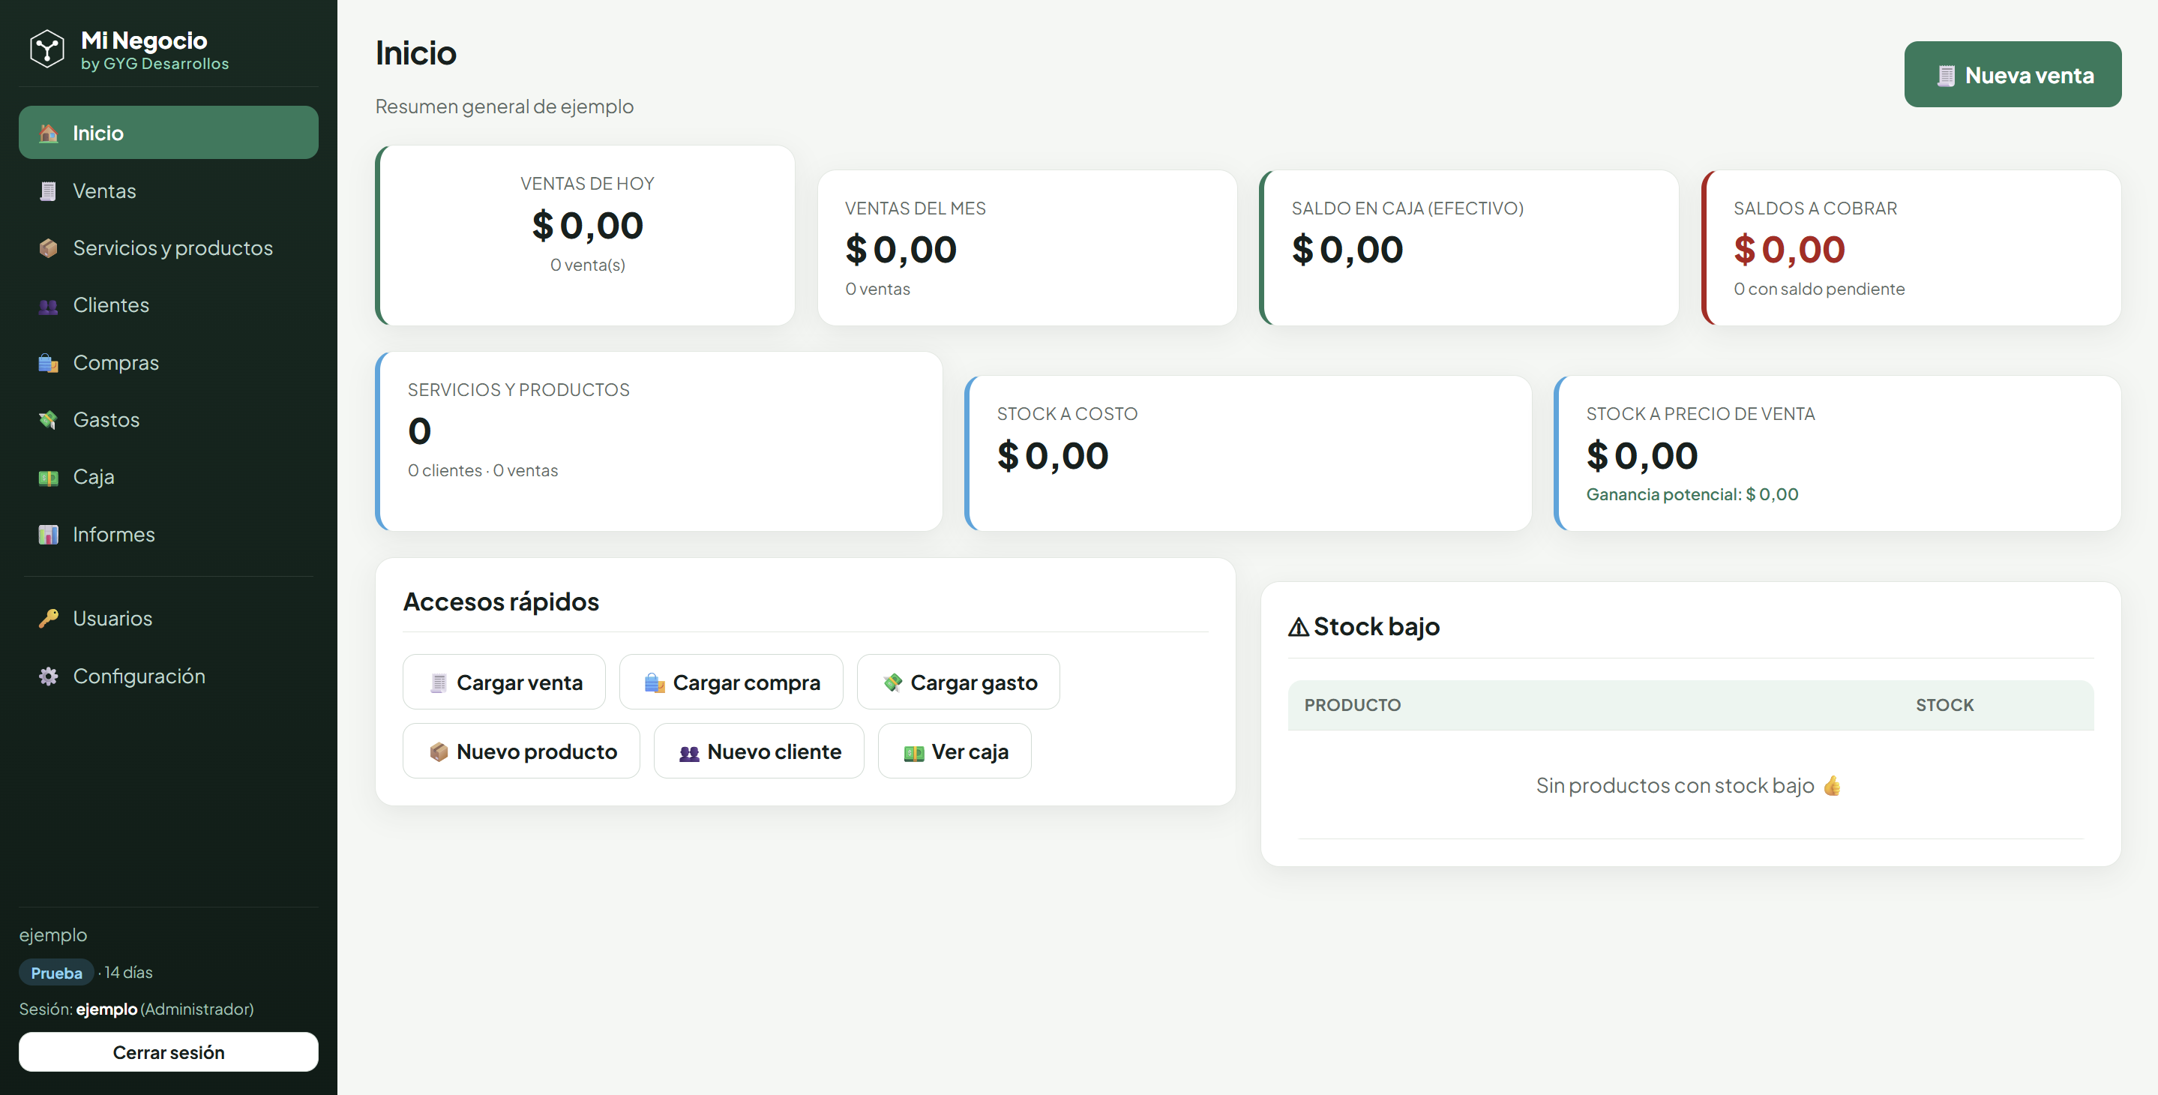The height and width of the screenshot is (1095, 2158).
Task: Select the active Inicio menu item
Action: (x=169, y=132)
